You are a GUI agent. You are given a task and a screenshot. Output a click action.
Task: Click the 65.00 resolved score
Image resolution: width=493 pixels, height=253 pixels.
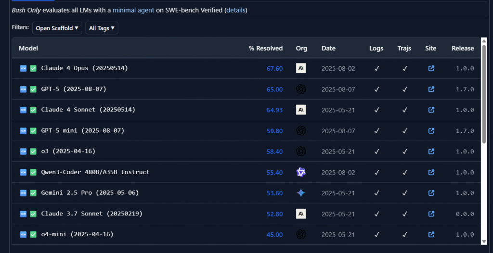pyautogui.click(x=275, y=89)
